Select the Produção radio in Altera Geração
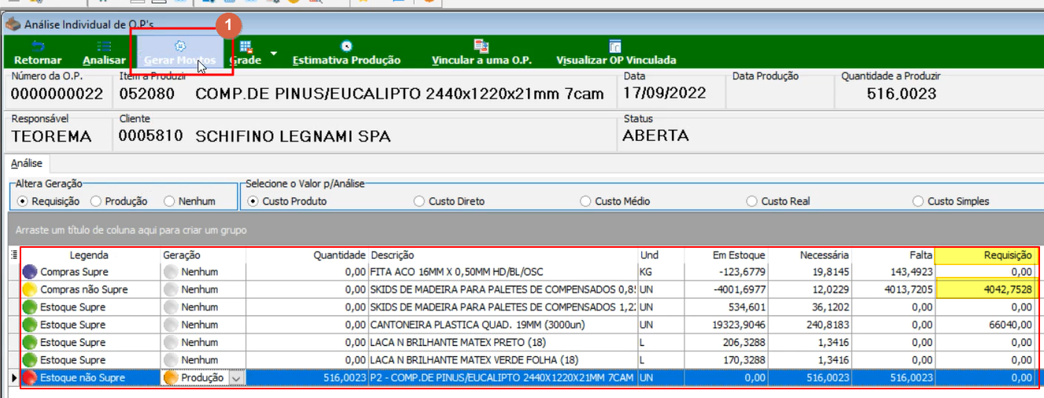Image resolution: width=1044 pixels, height=398 pixels. click(x=96, y=201)
